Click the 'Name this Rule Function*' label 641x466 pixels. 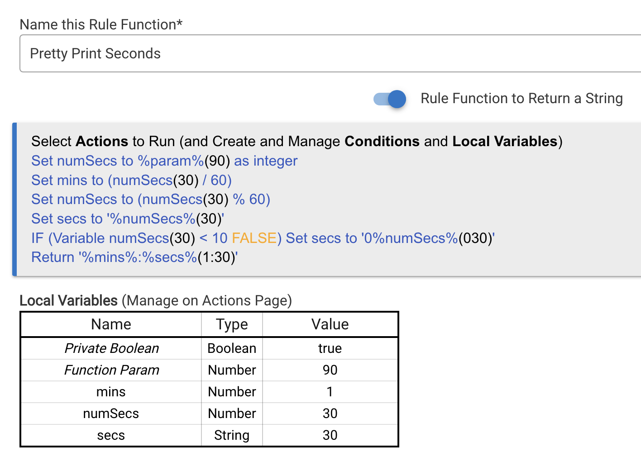101,24
